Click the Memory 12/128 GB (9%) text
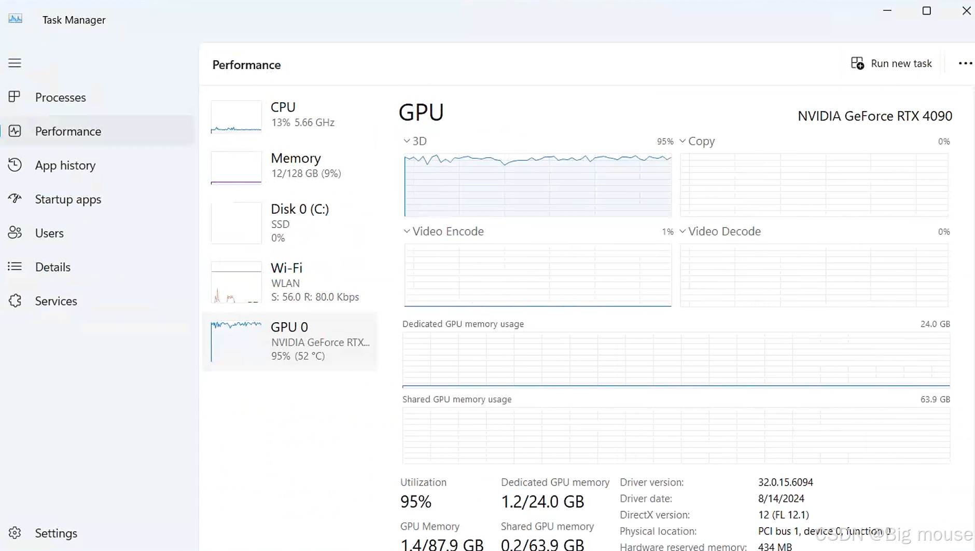 [x=306, y=173]
